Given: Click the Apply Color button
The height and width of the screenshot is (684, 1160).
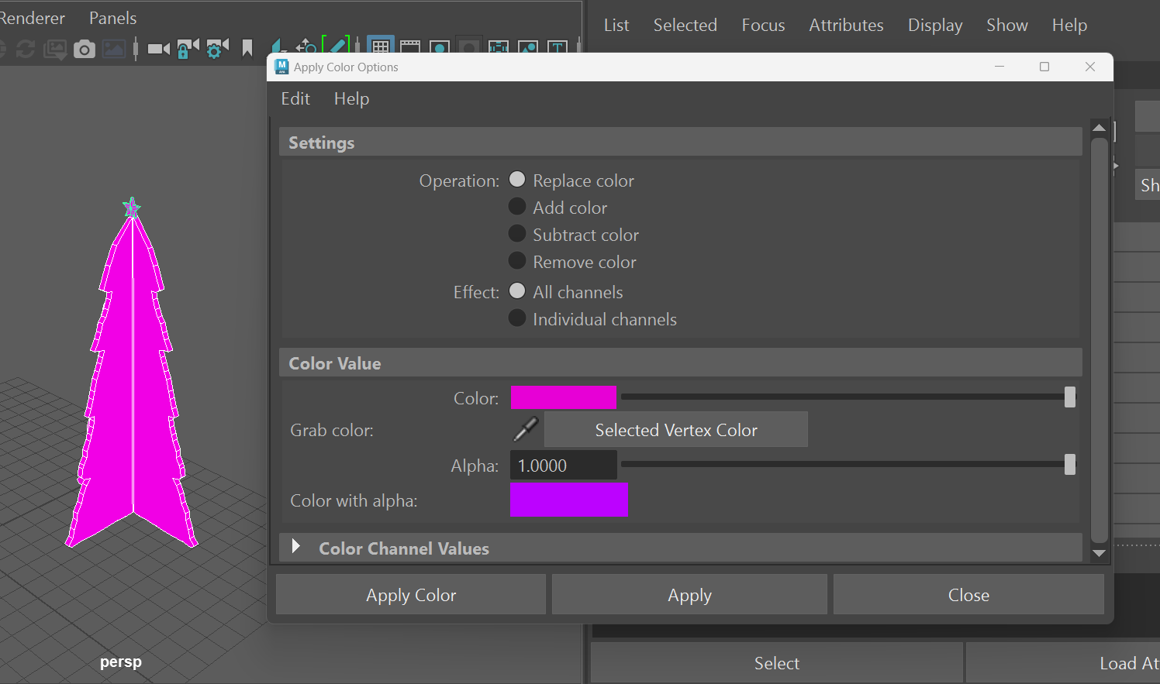Looking at the screenshot, I should pos(411,594).
